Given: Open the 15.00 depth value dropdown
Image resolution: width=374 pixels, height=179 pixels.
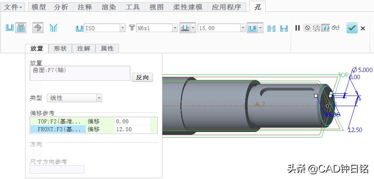Looking at the screenshot, I should [x=243, y=28].
